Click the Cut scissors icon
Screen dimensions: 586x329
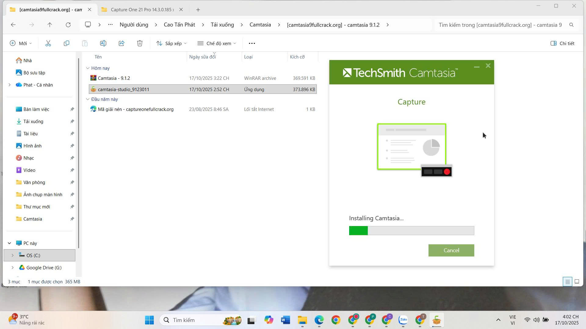click(x=48, y=43)
